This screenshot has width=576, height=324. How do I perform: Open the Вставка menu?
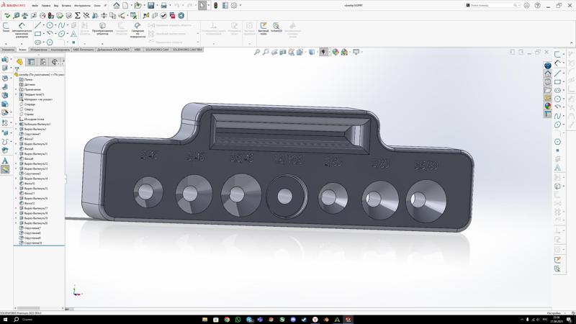pos(66,6)
